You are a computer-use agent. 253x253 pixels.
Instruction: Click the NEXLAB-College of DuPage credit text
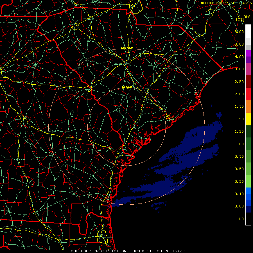point(225,3)
